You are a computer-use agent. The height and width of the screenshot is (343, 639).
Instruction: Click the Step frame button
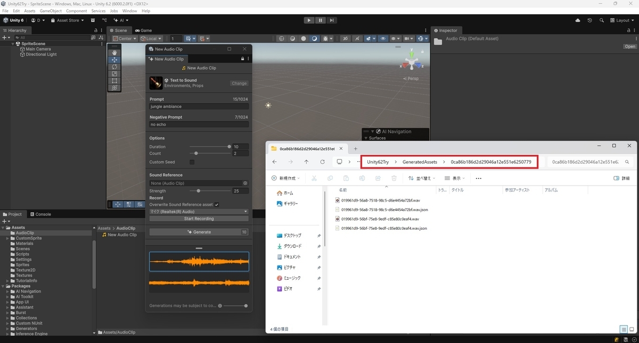click(332, 20)
